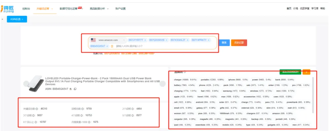Click first free example ASIN B07QXV6N1B
The width and height of the screenshot is (329, 131).
pos(112,54)
